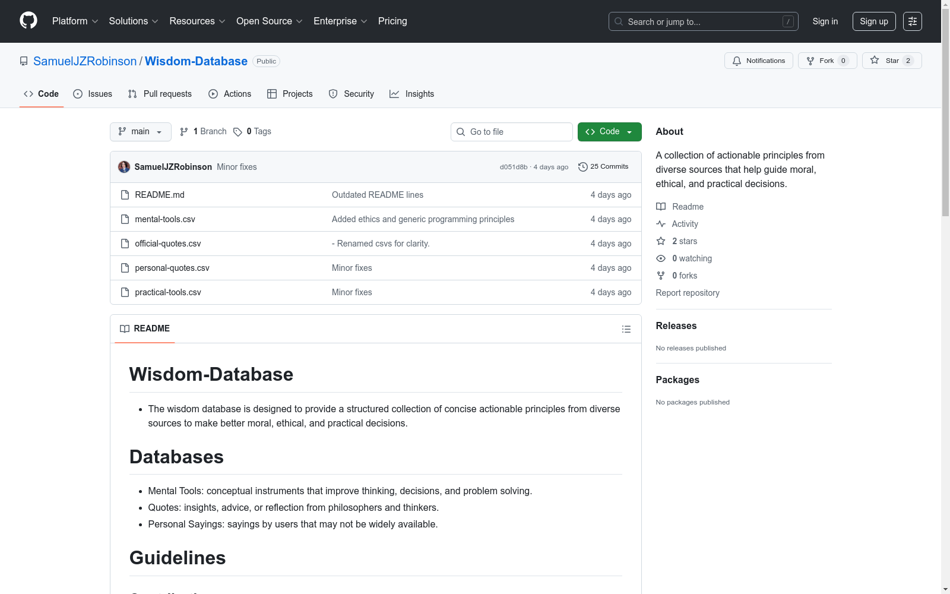The height and width of the screenshot is (594, 950).
Task: Switch to the Code tab
Action: (x=42, y=94)
